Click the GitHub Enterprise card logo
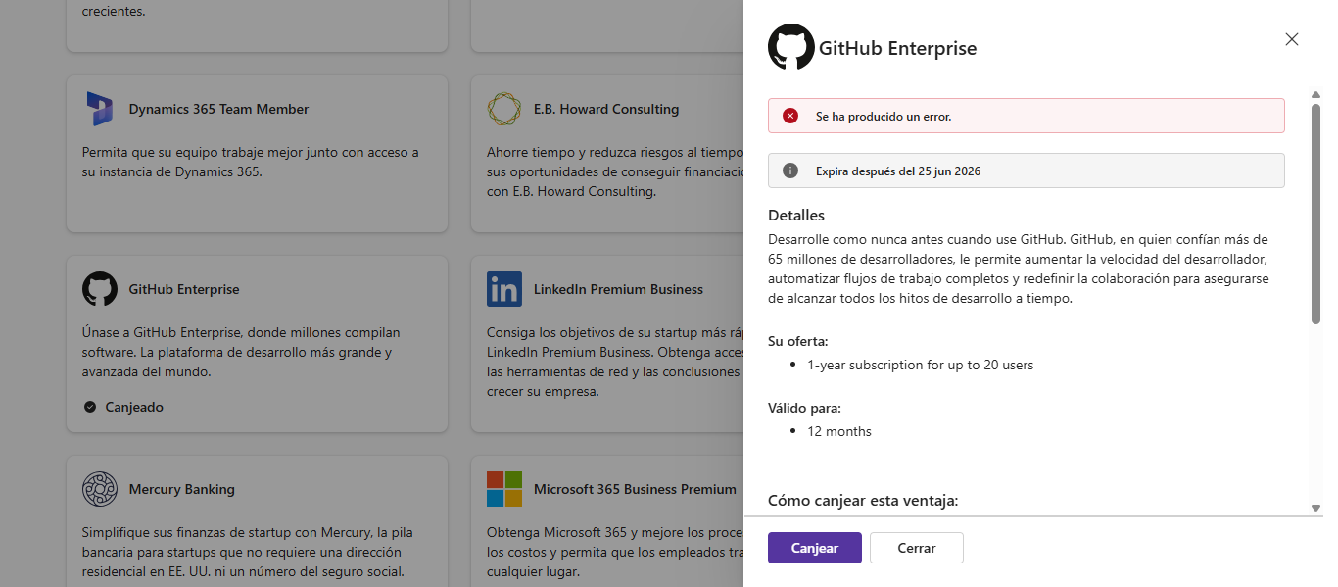This screenshot has height=587, width=1338. [100, 289]
